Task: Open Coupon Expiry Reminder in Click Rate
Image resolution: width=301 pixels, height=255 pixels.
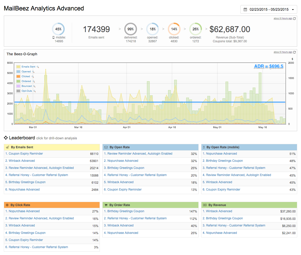Action: pyautogui.click(x=26, y=240)
